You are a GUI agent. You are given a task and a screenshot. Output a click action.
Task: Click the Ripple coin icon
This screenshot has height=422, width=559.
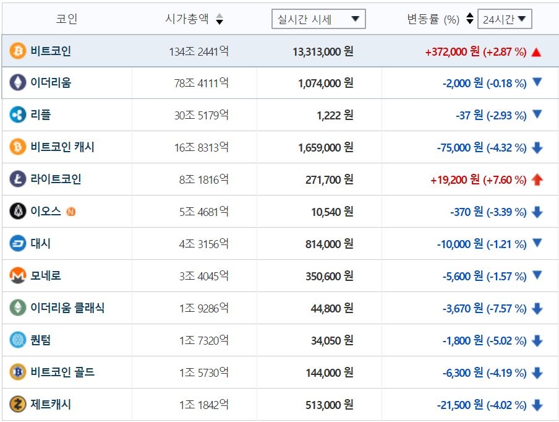click(x=18, y=115)
